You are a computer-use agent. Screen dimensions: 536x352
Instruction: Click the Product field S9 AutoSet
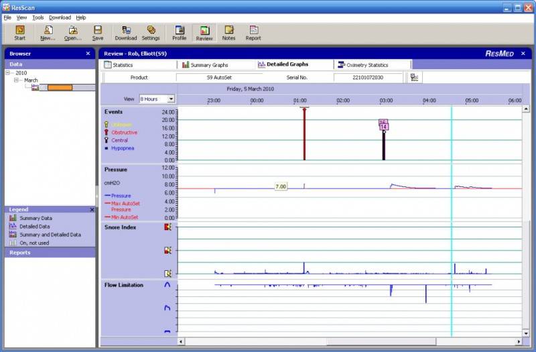click(x=219, y=78)
